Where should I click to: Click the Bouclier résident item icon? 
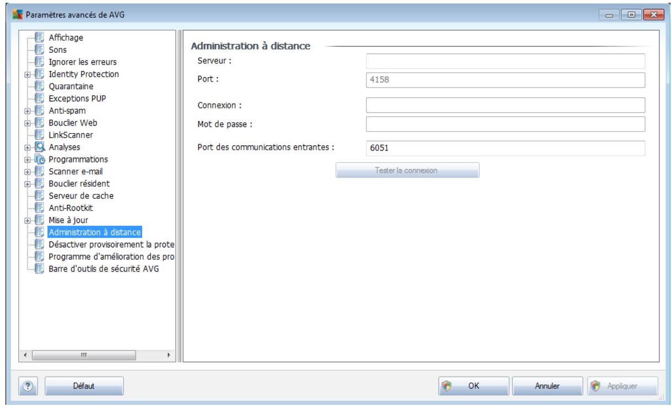click(39, 183)
